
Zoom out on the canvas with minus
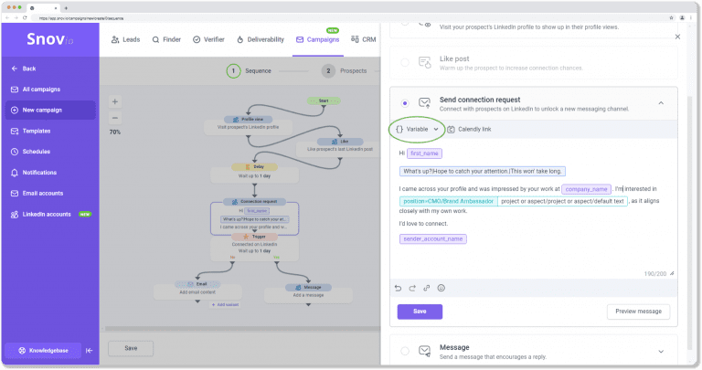tap(114, 118)
